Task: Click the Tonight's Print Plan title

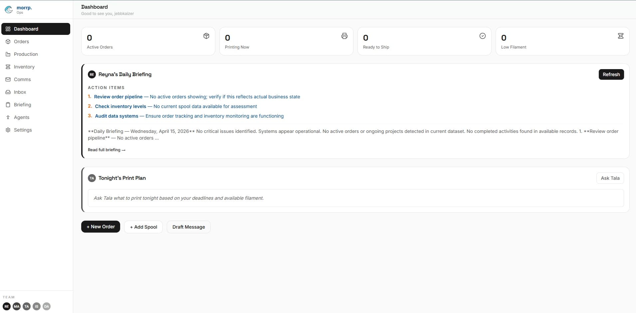Action: 122,178
